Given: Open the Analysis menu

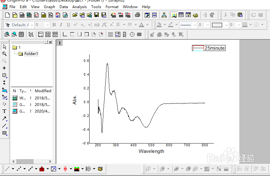Looking at the screenshot, I should tap(79, 7).
